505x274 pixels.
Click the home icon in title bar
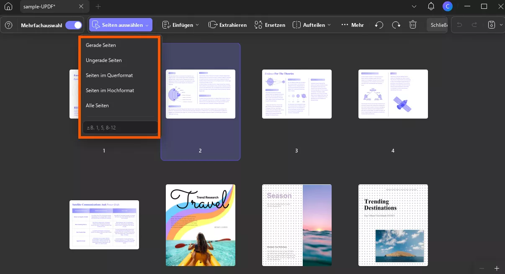coord(8,7)
